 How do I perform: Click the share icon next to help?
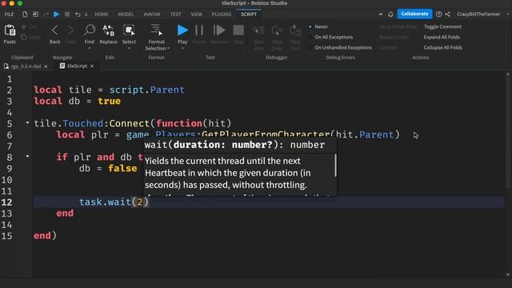click(x=448, y=14)
